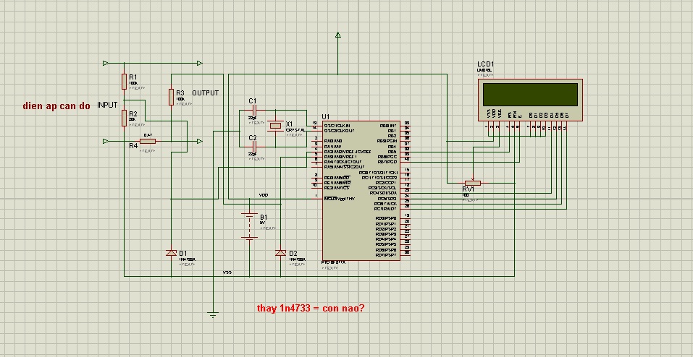Select resistor R3 near the OUTPUT label

tap(171, 96)
